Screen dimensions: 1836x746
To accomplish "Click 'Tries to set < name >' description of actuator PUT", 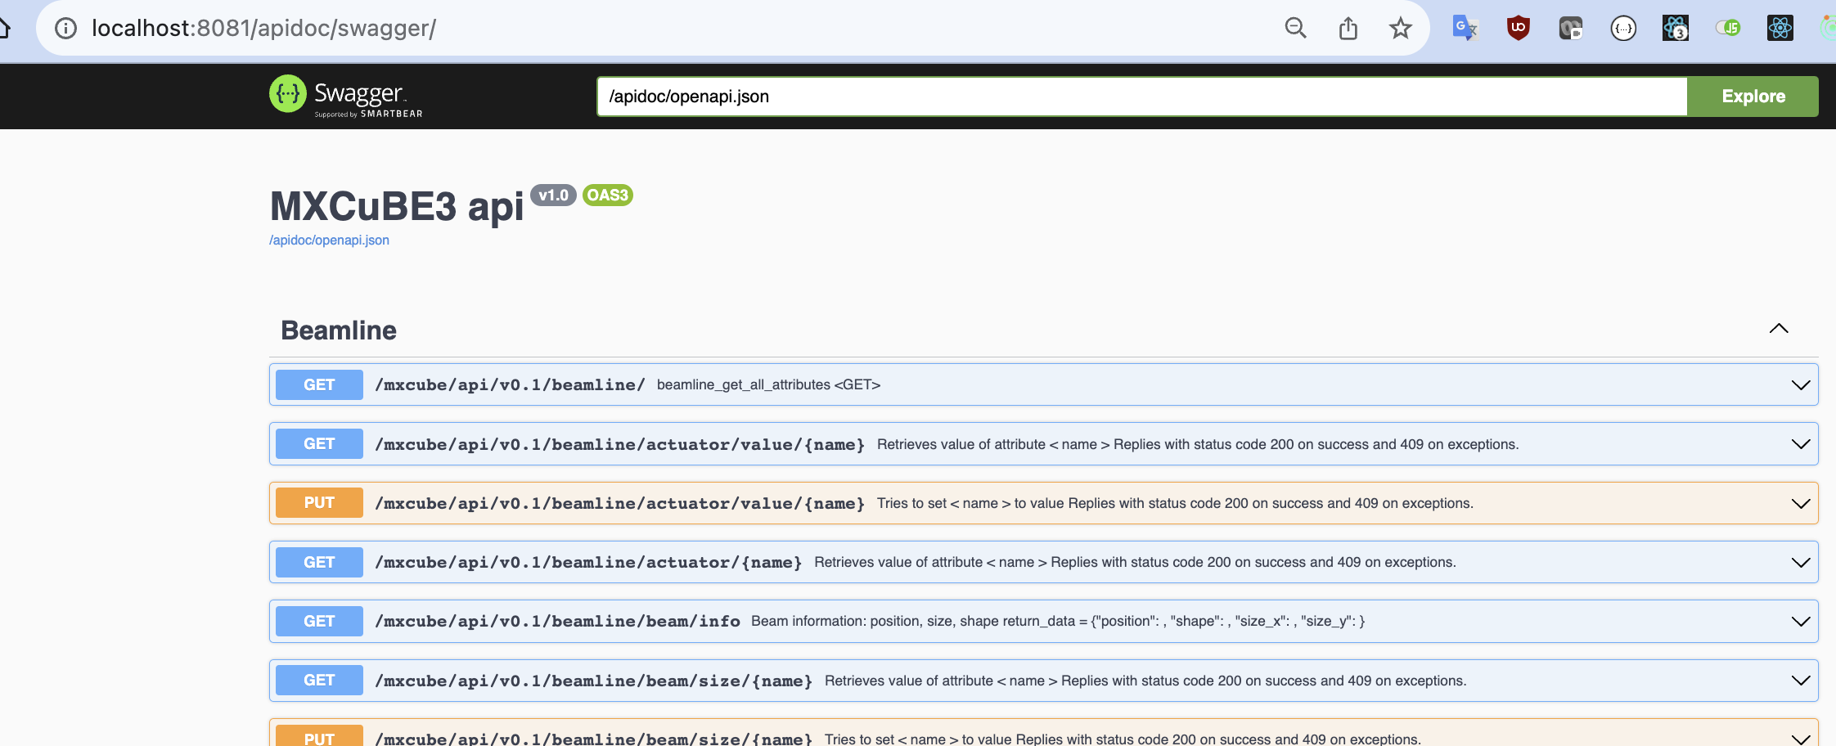I will (x=1175, y=503).
